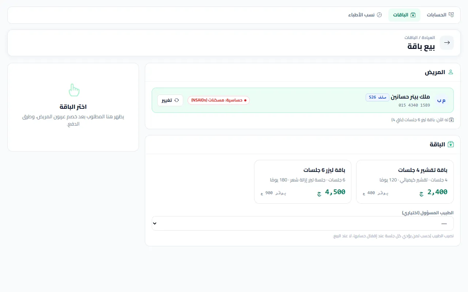The height and width of the screenshot is (292, 468).
Task: Select the باقة تقشير 4 جلسات package card
Action: click(x=405, y=181)
